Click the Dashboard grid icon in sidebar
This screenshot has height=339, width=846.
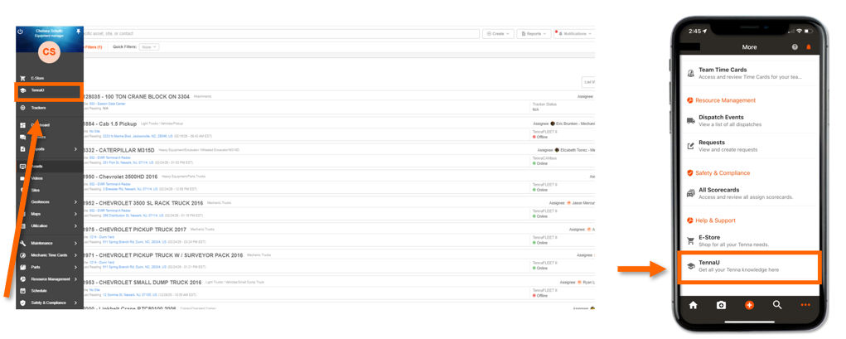[22, 125]
